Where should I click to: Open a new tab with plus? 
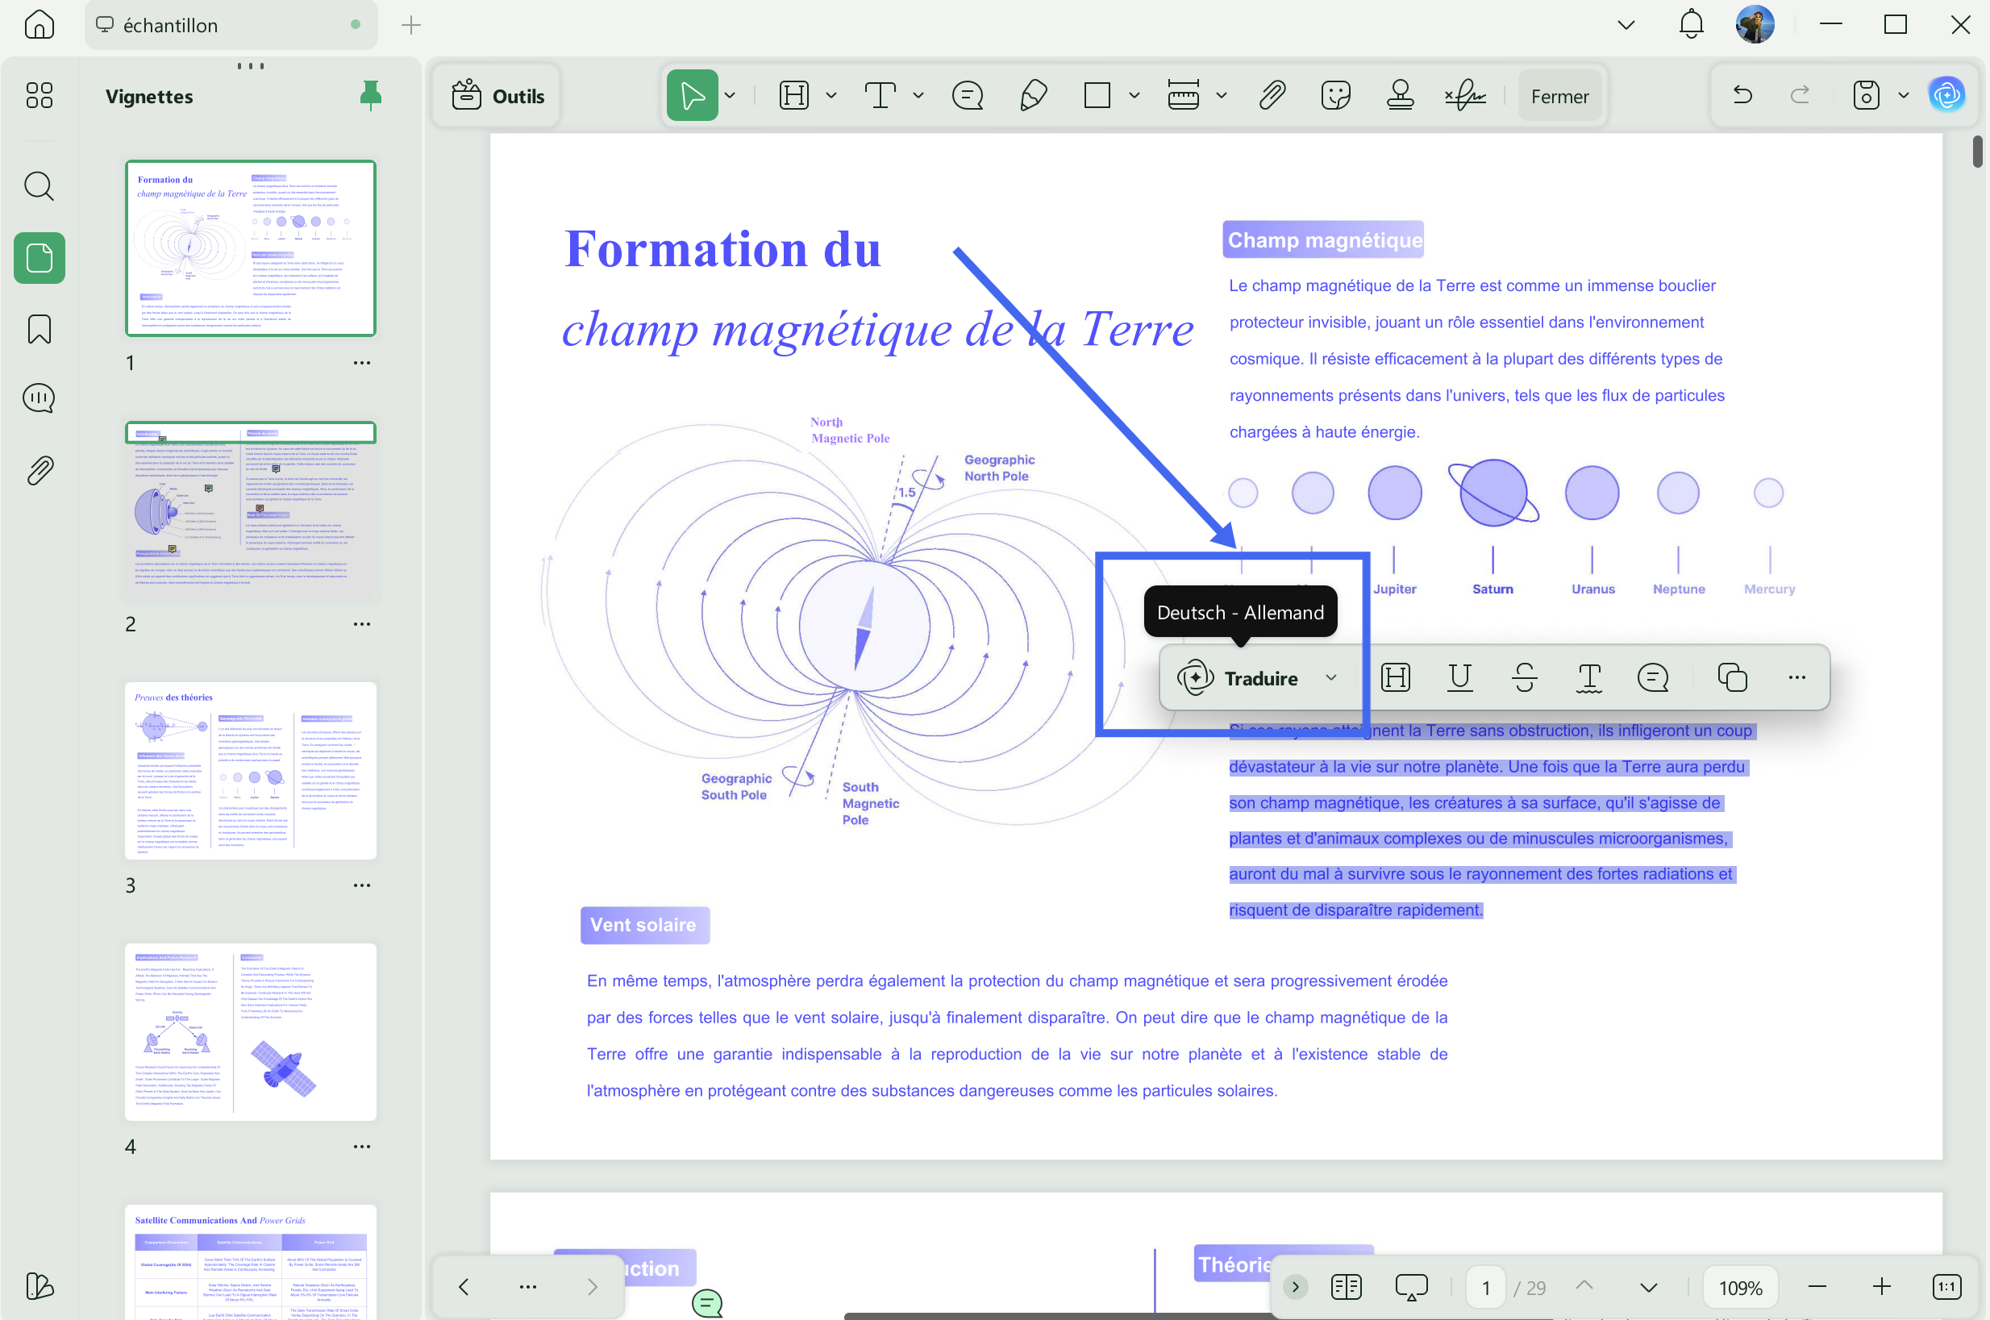[x=410, y=25]
